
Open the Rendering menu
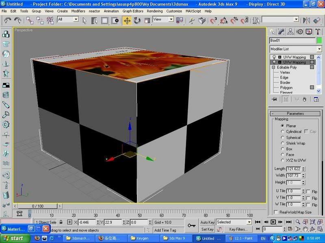pos(155,11)
